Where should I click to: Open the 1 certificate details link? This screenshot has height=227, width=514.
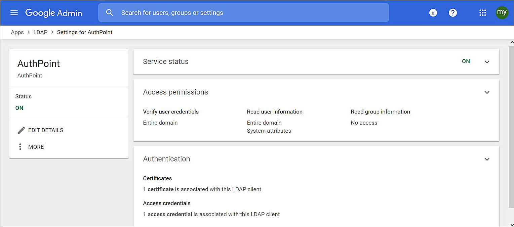click(158, 189)
